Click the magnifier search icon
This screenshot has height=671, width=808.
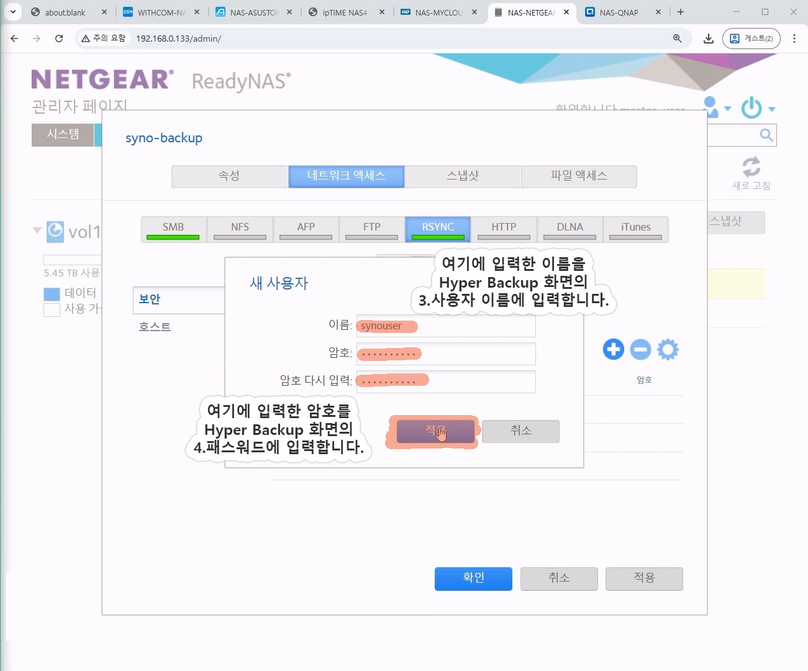point(766,135)
